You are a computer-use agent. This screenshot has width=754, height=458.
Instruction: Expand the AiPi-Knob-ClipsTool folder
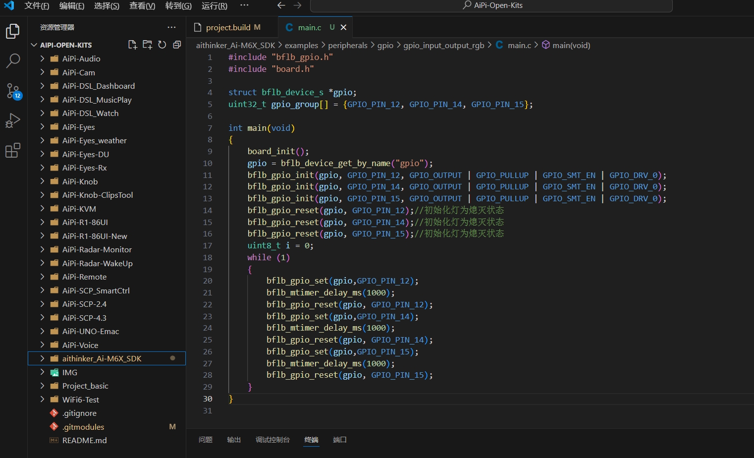(x=42, y=195)
